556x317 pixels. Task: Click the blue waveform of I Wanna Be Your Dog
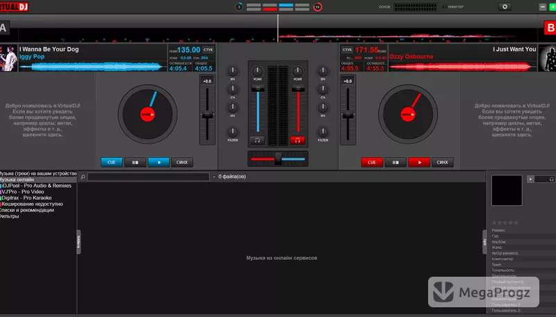pyautogui.click(x=93, y=66)
